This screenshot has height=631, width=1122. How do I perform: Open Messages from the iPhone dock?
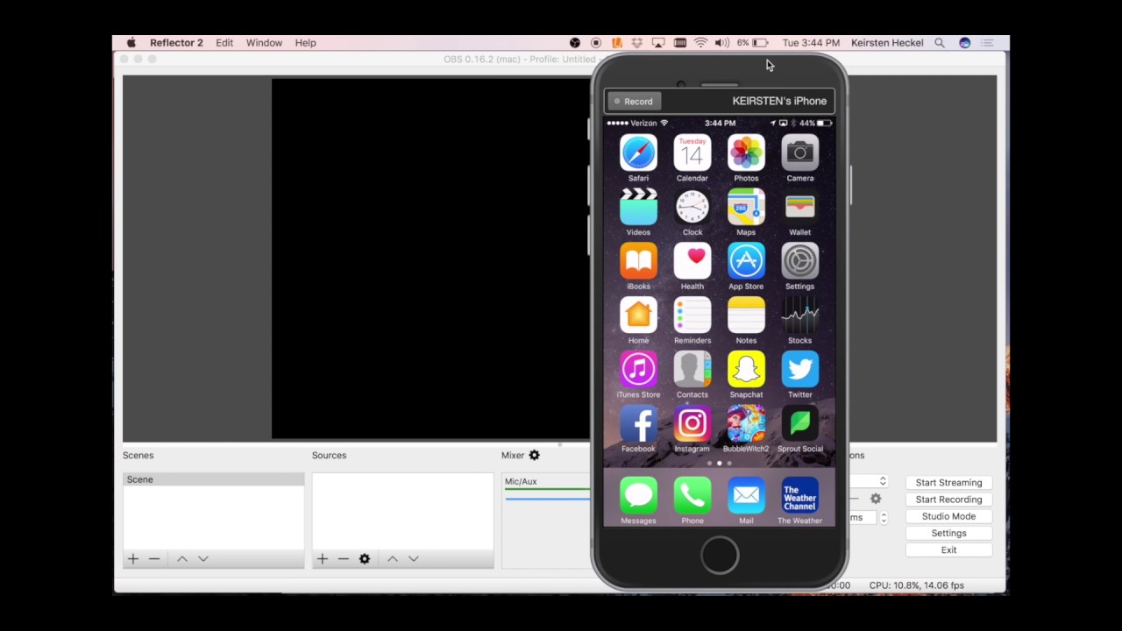(x=638, y=496)
